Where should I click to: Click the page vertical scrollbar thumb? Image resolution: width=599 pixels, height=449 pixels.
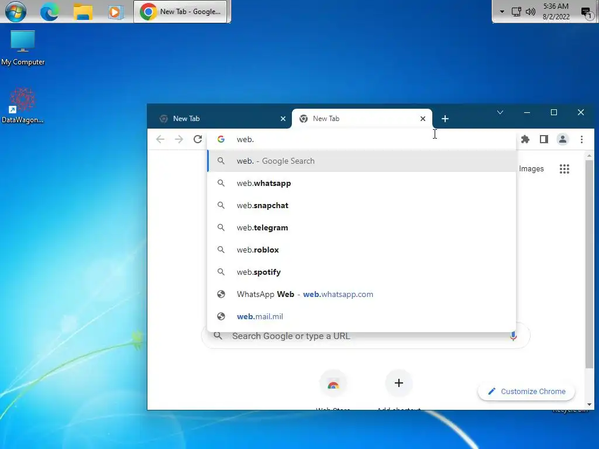click(x=589, y=264)
